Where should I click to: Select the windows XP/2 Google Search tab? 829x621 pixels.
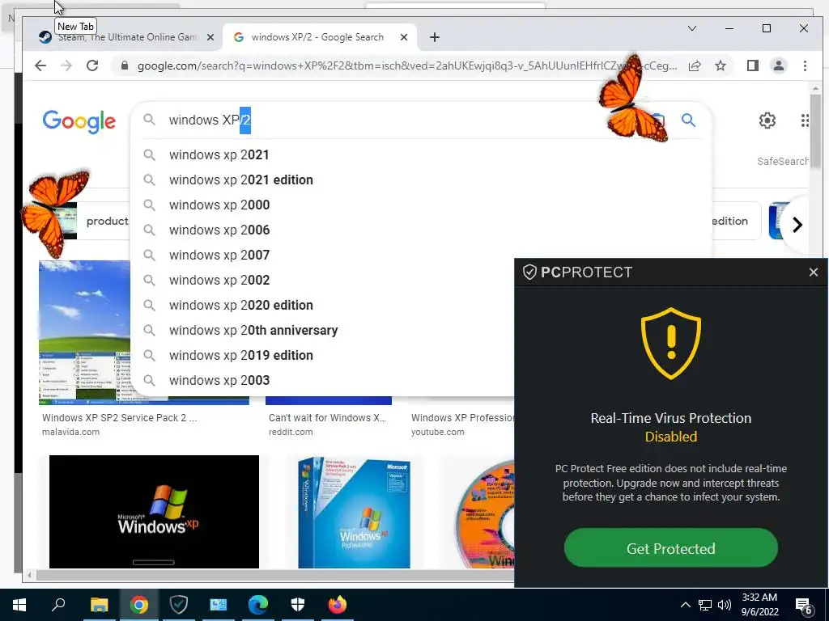pyautogui.click(x=317, y=37)
